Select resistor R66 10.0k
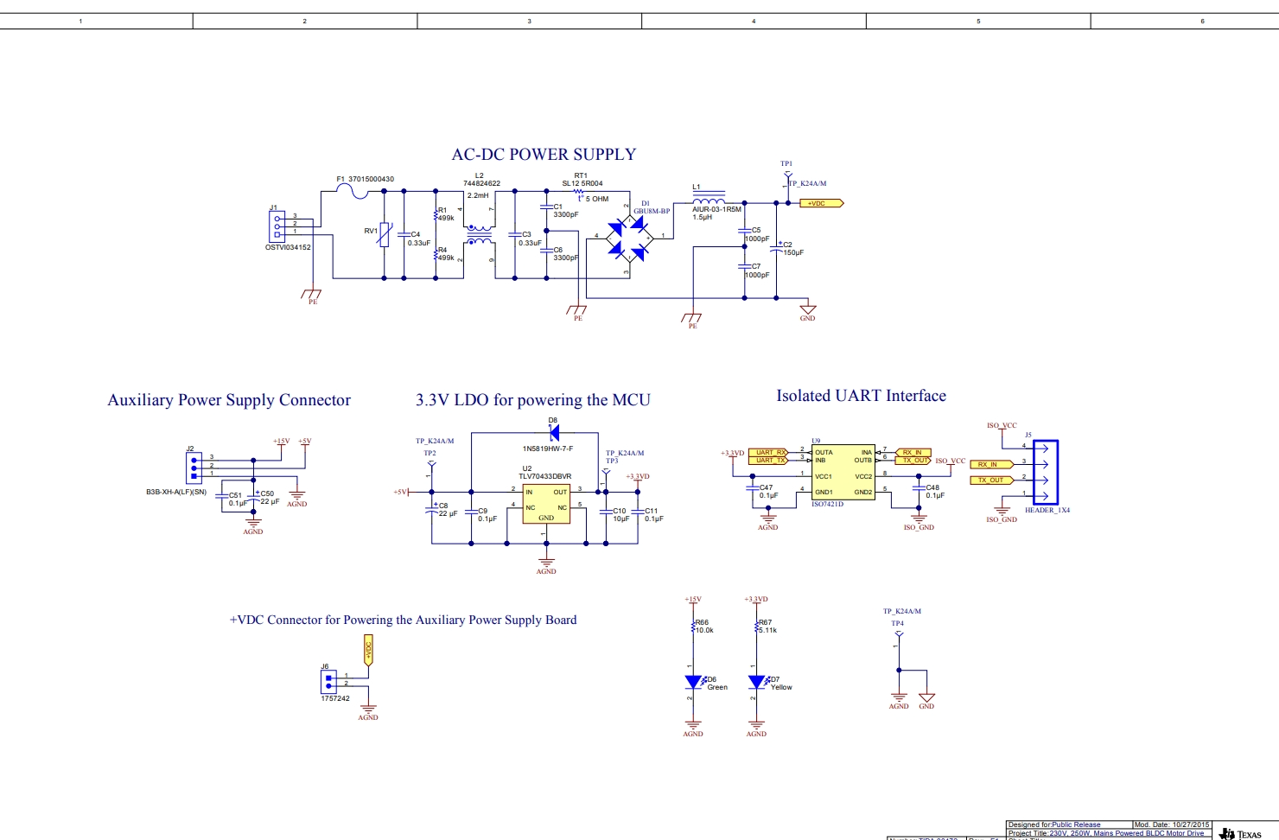Image resolution: width=1279 pixels, height=840 pixels. click(x=694, y=627)
